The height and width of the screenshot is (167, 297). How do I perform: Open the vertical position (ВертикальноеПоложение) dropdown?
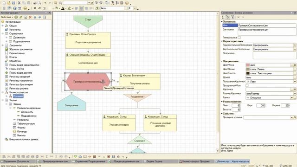click(x=295, y=49)
